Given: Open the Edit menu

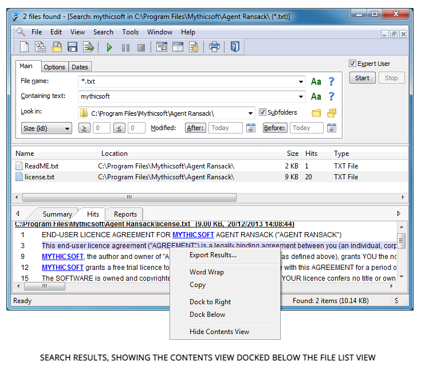Looking at the screenshot, I should coord(56,32).
